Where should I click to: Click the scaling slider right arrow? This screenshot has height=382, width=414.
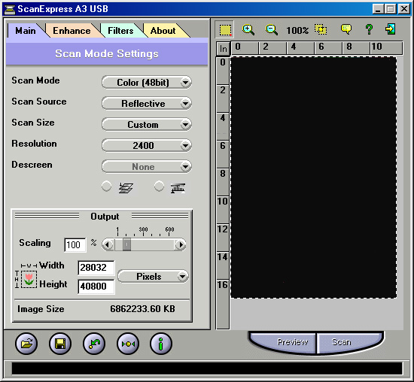tap(181, 244)
